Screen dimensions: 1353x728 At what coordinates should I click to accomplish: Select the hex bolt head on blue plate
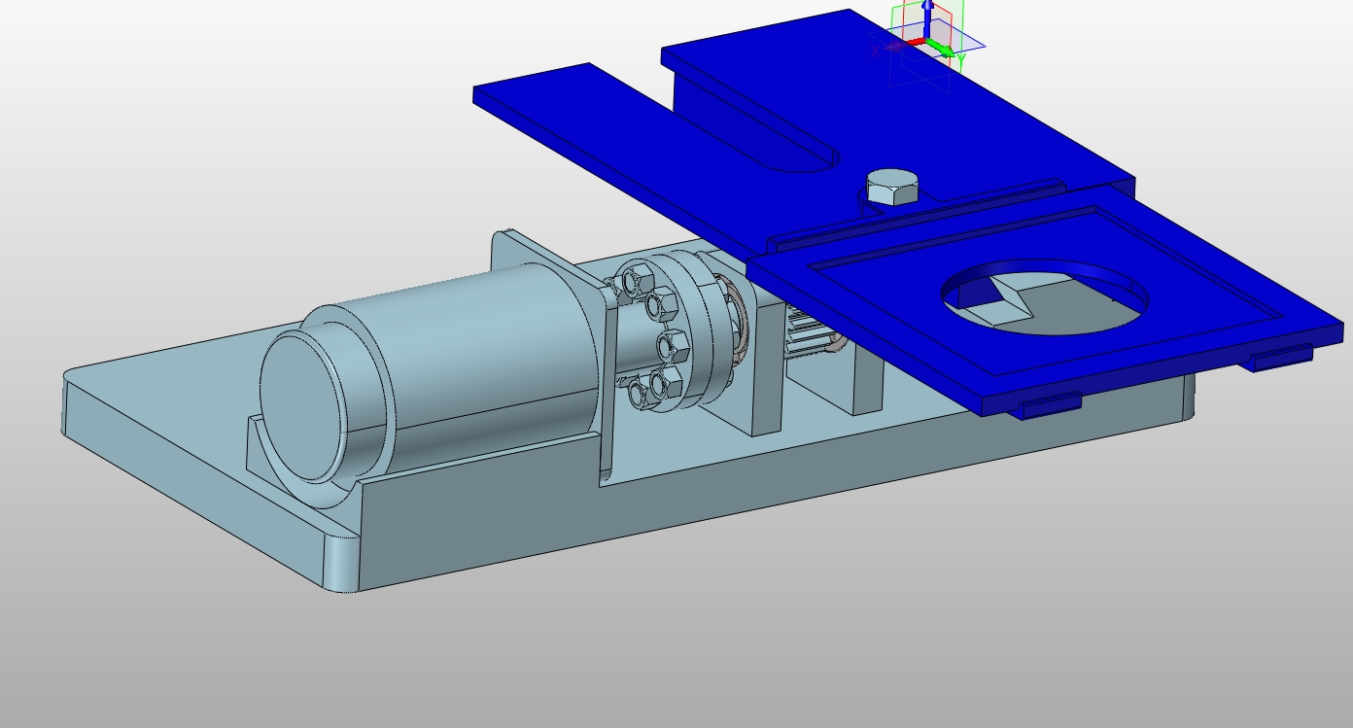click(891, 187)
